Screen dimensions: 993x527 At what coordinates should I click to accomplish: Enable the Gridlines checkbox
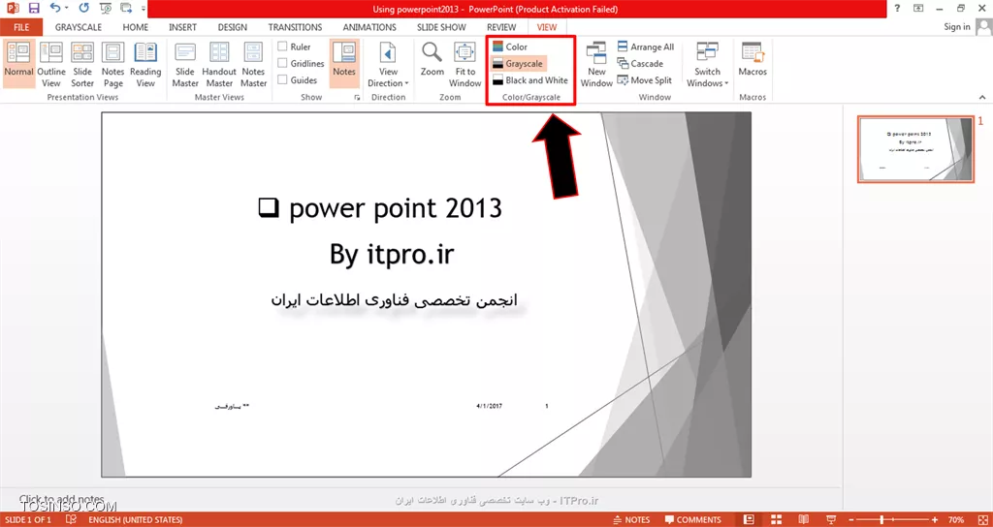pos(283,63)
